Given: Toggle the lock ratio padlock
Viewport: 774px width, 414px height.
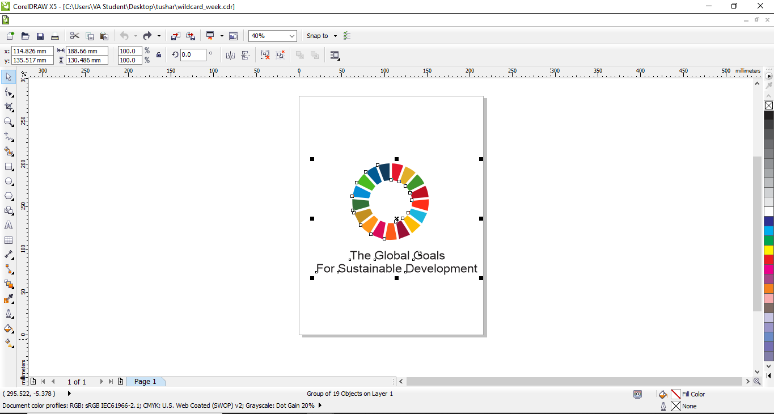Looking at the screenshot, I should (x=159, y=55).
